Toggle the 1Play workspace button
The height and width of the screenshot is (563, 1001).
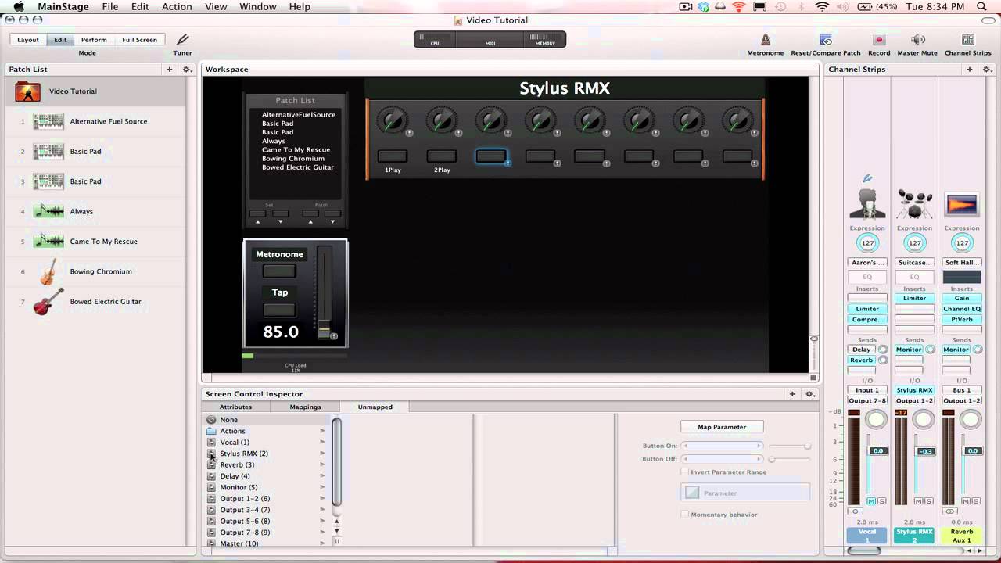[x=393, y=156]
